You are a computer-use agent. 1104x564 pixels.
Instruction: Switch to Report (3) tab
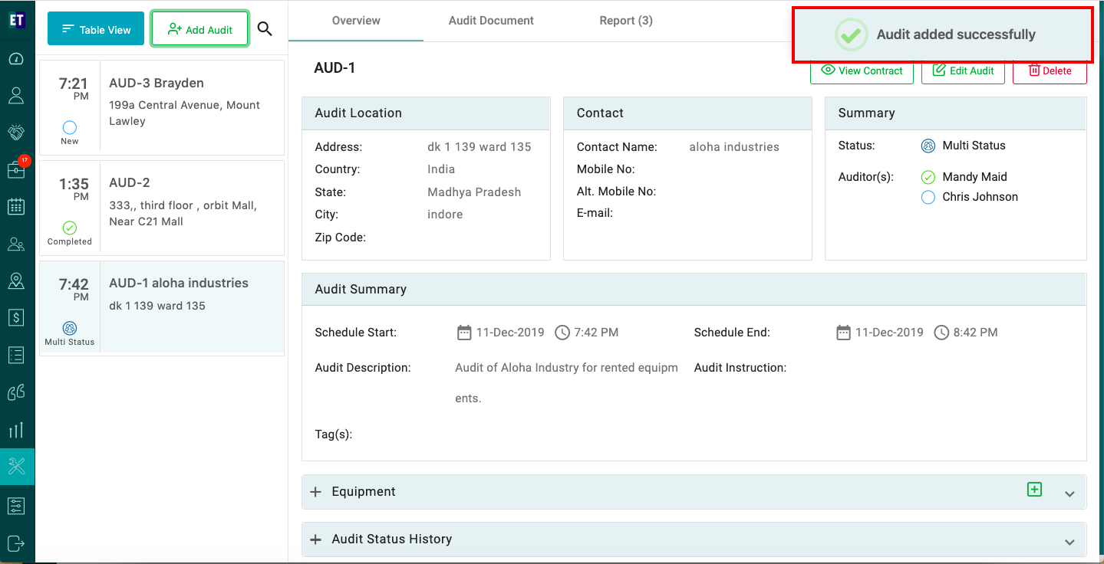(626, 21)
